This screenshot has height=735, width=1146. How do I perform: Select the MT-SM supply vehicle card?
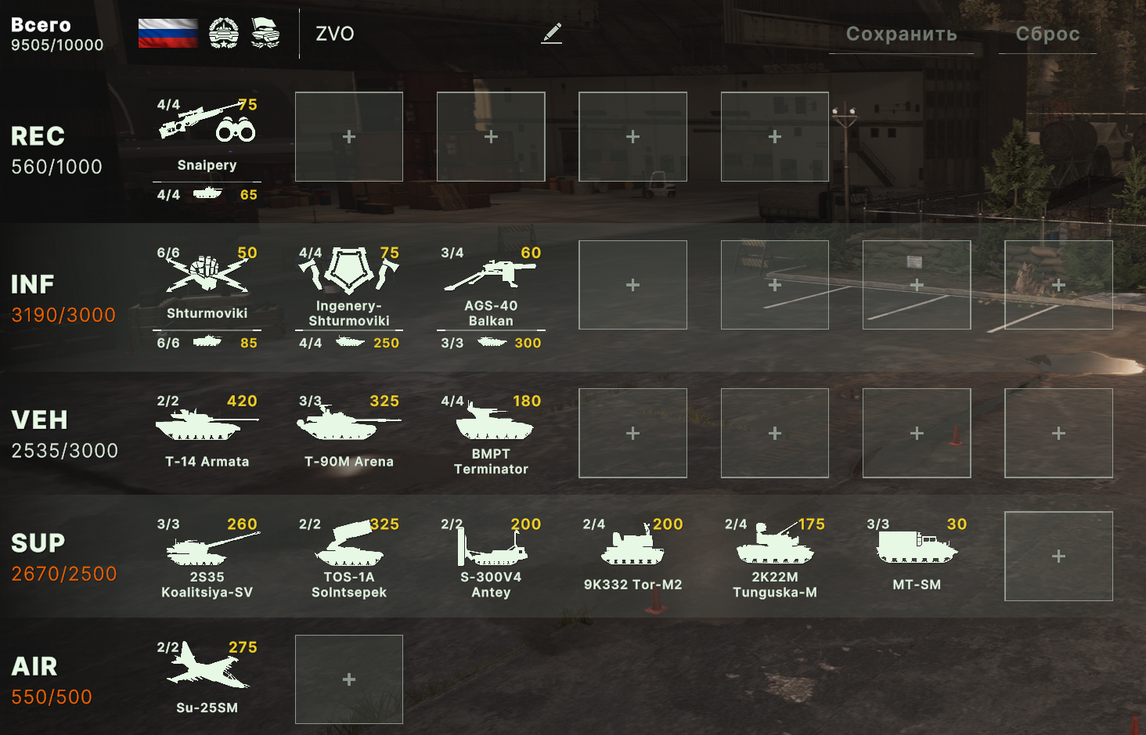917,557
